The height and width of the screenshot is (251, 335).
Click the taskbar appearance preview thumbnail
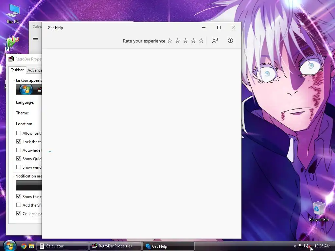tap(29, 90)
